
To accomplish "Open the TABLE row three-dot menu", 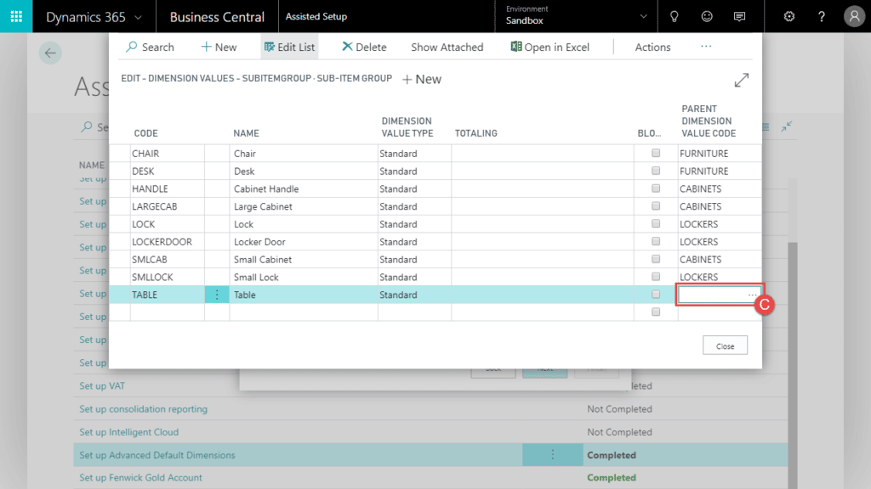I will pos(217,295).
